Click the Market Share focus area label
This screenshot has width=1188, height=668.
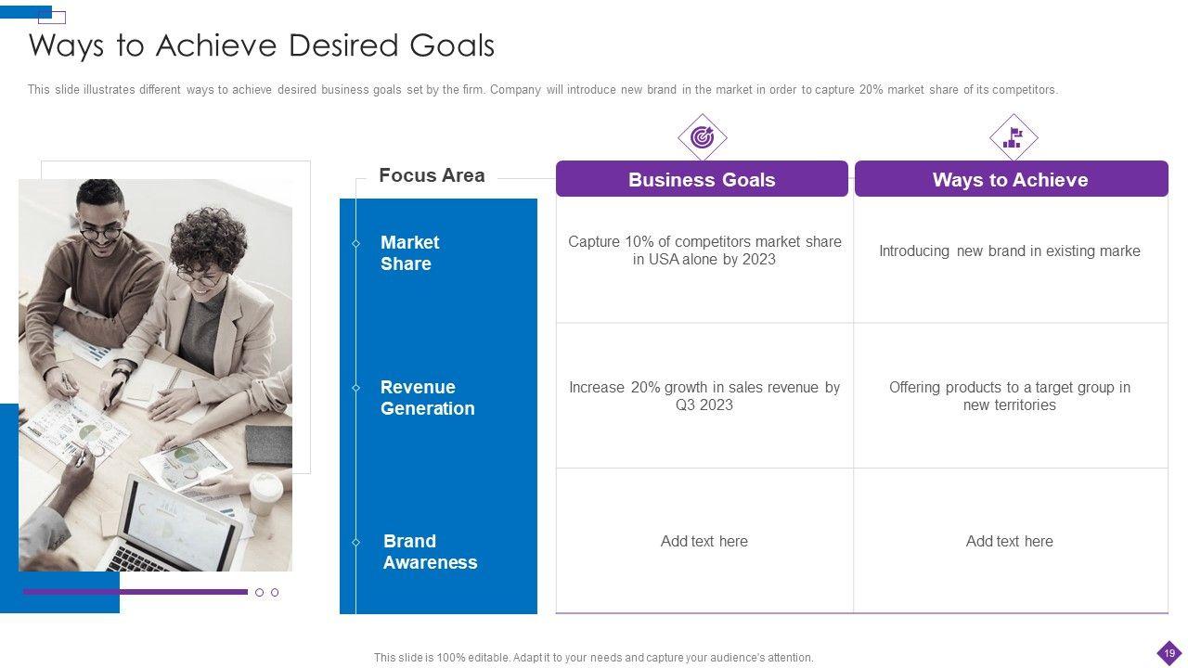409,253
